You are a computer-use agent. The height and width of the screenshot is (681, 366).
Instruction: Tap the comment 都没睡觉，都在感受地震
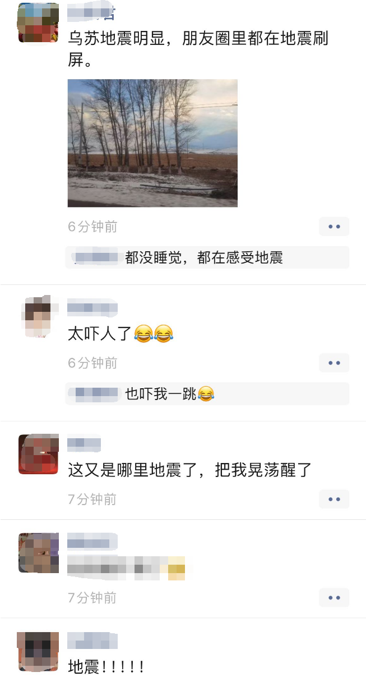(x=204, y=258)
